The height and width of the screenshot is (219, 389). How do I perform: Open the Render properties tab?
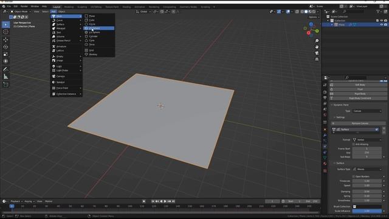tap(325, 92)
